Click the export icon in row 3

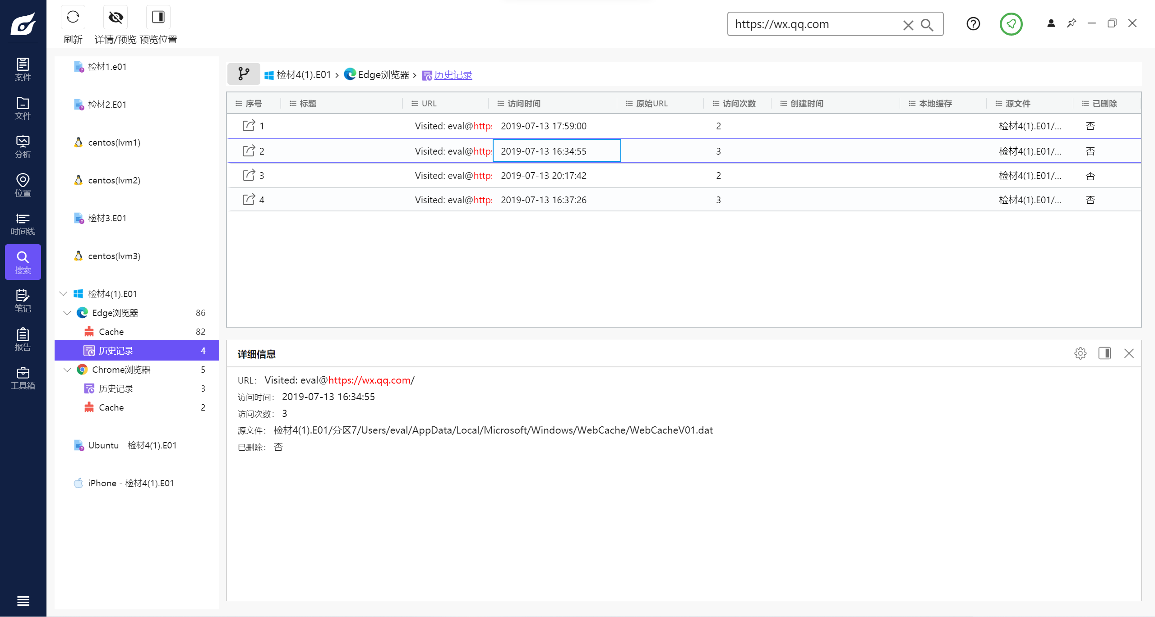pos(249,175)
